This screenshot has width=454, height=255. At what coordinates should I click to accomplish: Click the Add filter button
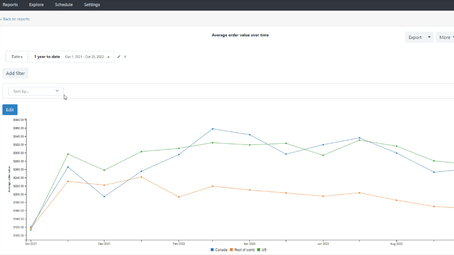click(x=16, y=74)
